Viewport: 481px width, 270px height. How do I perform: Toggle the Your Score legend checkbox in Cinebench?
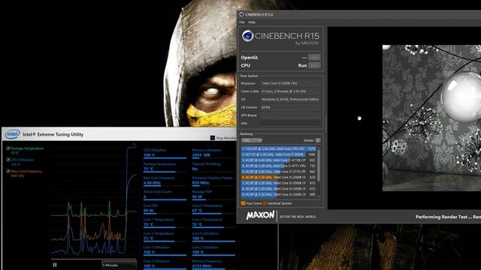[x=243, y=203]
